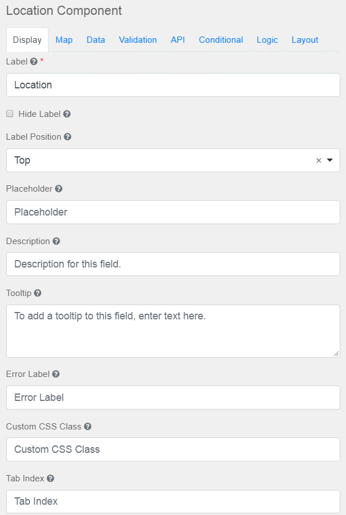
Task: Click the Error Label help icon
Action: click(x=55, y=374)
